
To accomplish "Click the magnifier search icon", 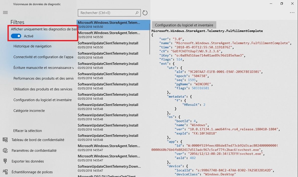I will (137, 13).
